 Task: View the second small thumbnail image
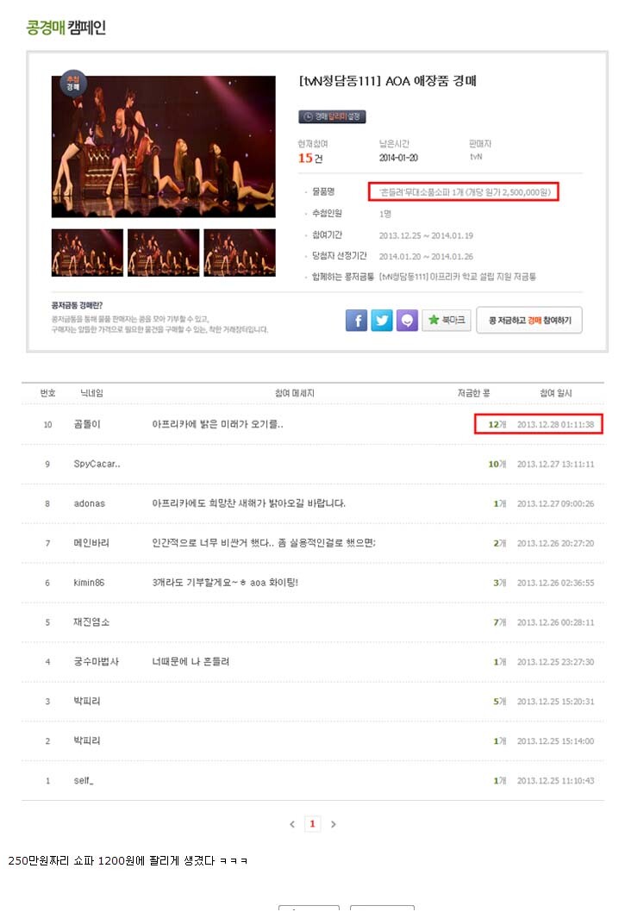pos(164,253)
